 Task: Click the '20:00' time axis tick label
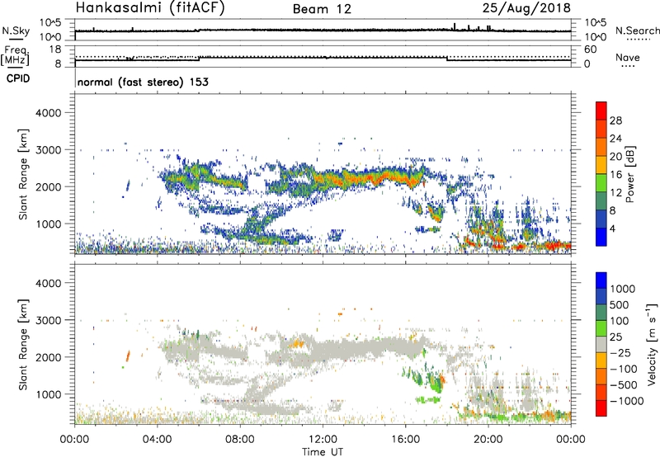[488, 440]
